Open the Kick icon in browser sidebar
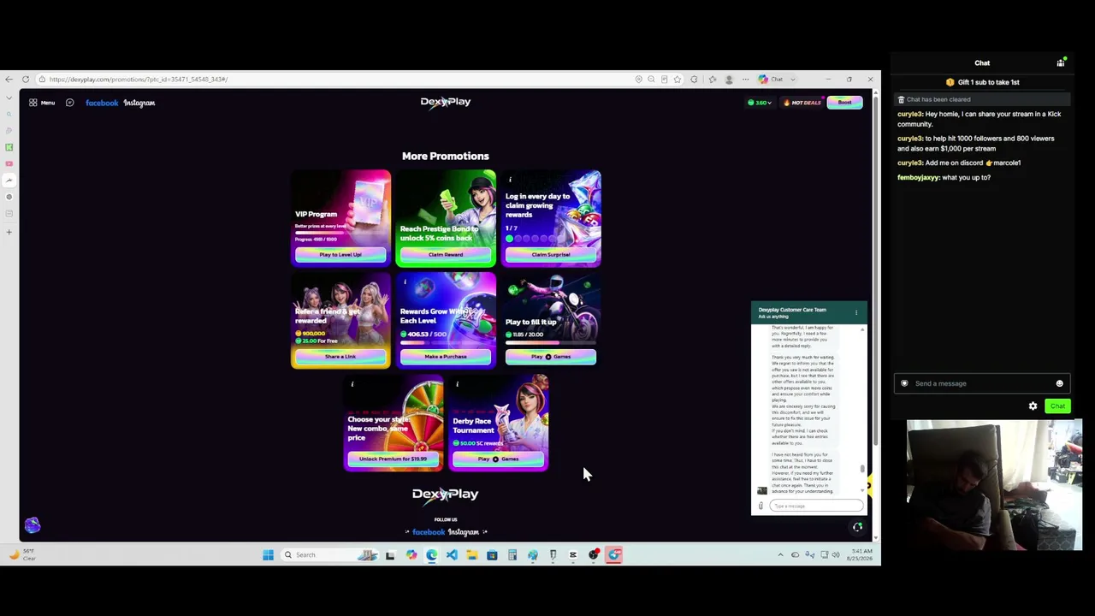Viewport: 1095px width, 616px height. (9, 147)
